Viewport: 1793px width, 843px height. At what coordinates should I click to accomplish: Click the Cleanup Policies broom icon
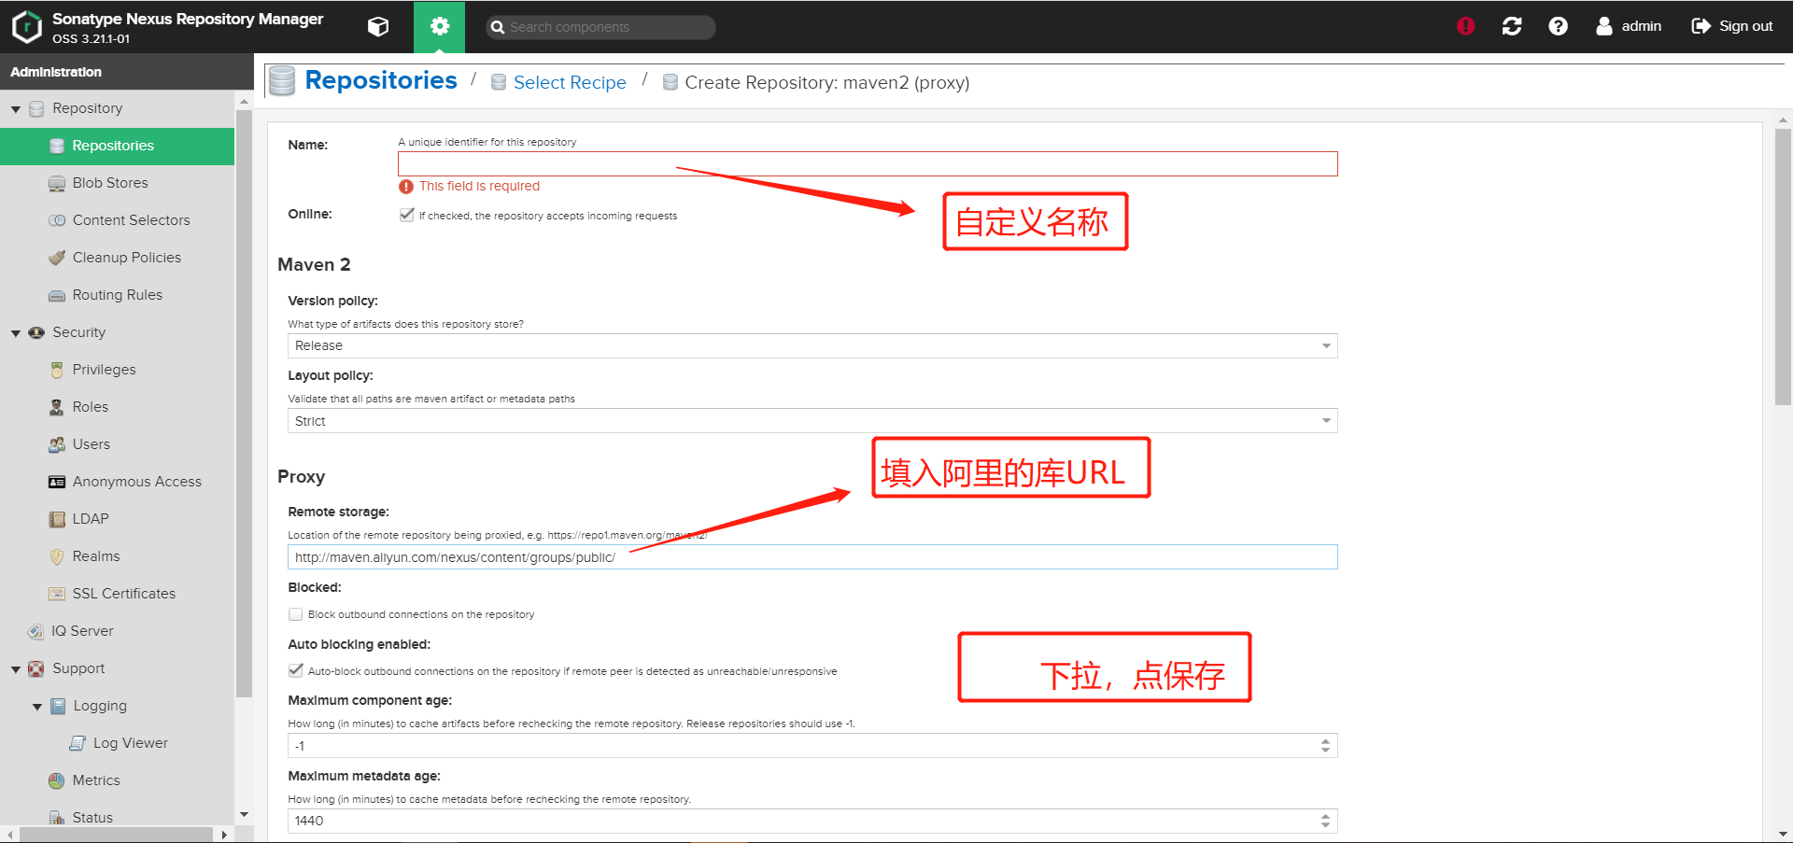tap(57, 258)
